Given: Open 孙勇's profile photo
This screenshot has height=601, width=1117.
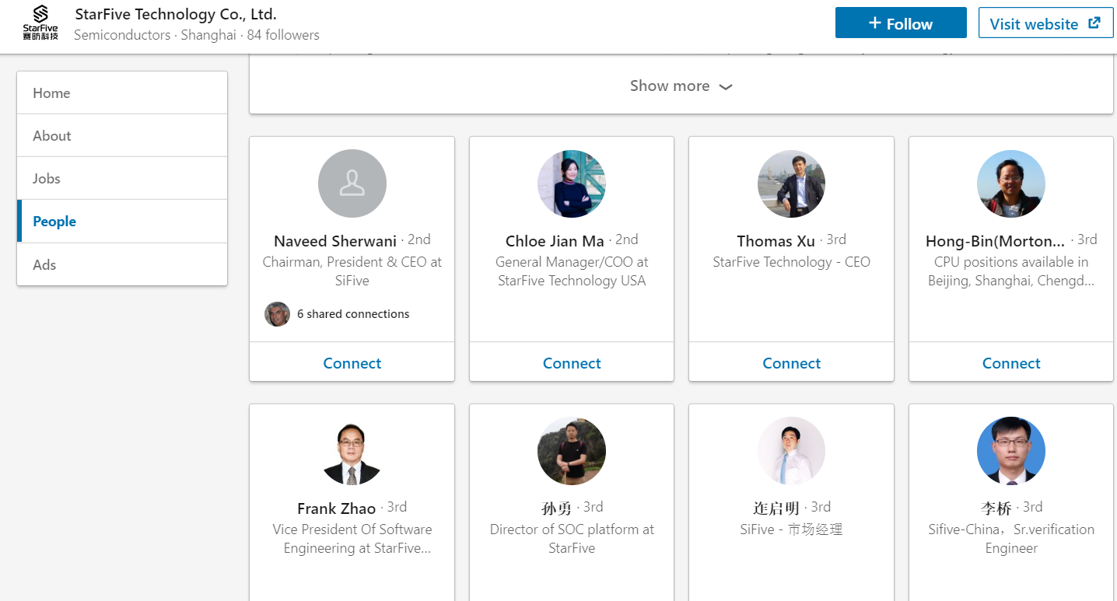Looking at the screenshot, I should [x=572, y=451].
